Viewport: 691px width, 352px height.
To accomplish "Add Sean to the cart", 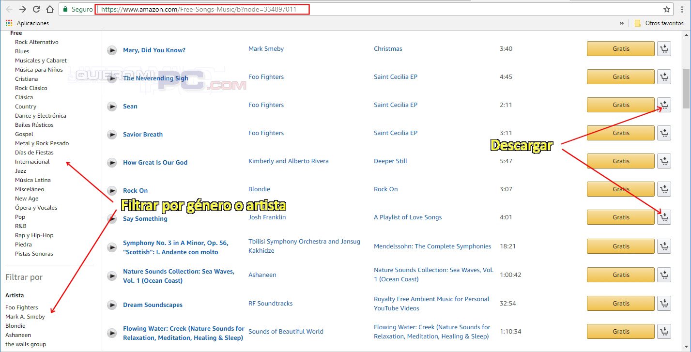I will coord(664,105).
